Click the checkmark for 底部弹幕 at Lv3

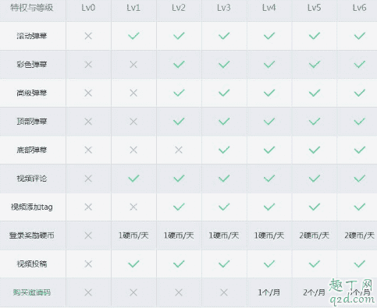coord(224,150)
